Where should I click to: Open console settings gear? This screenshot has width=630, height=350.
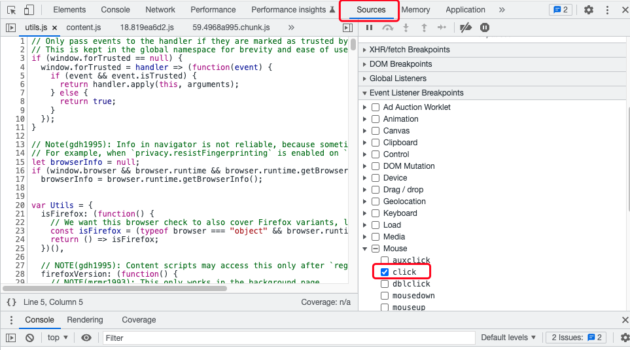[625, 338]
